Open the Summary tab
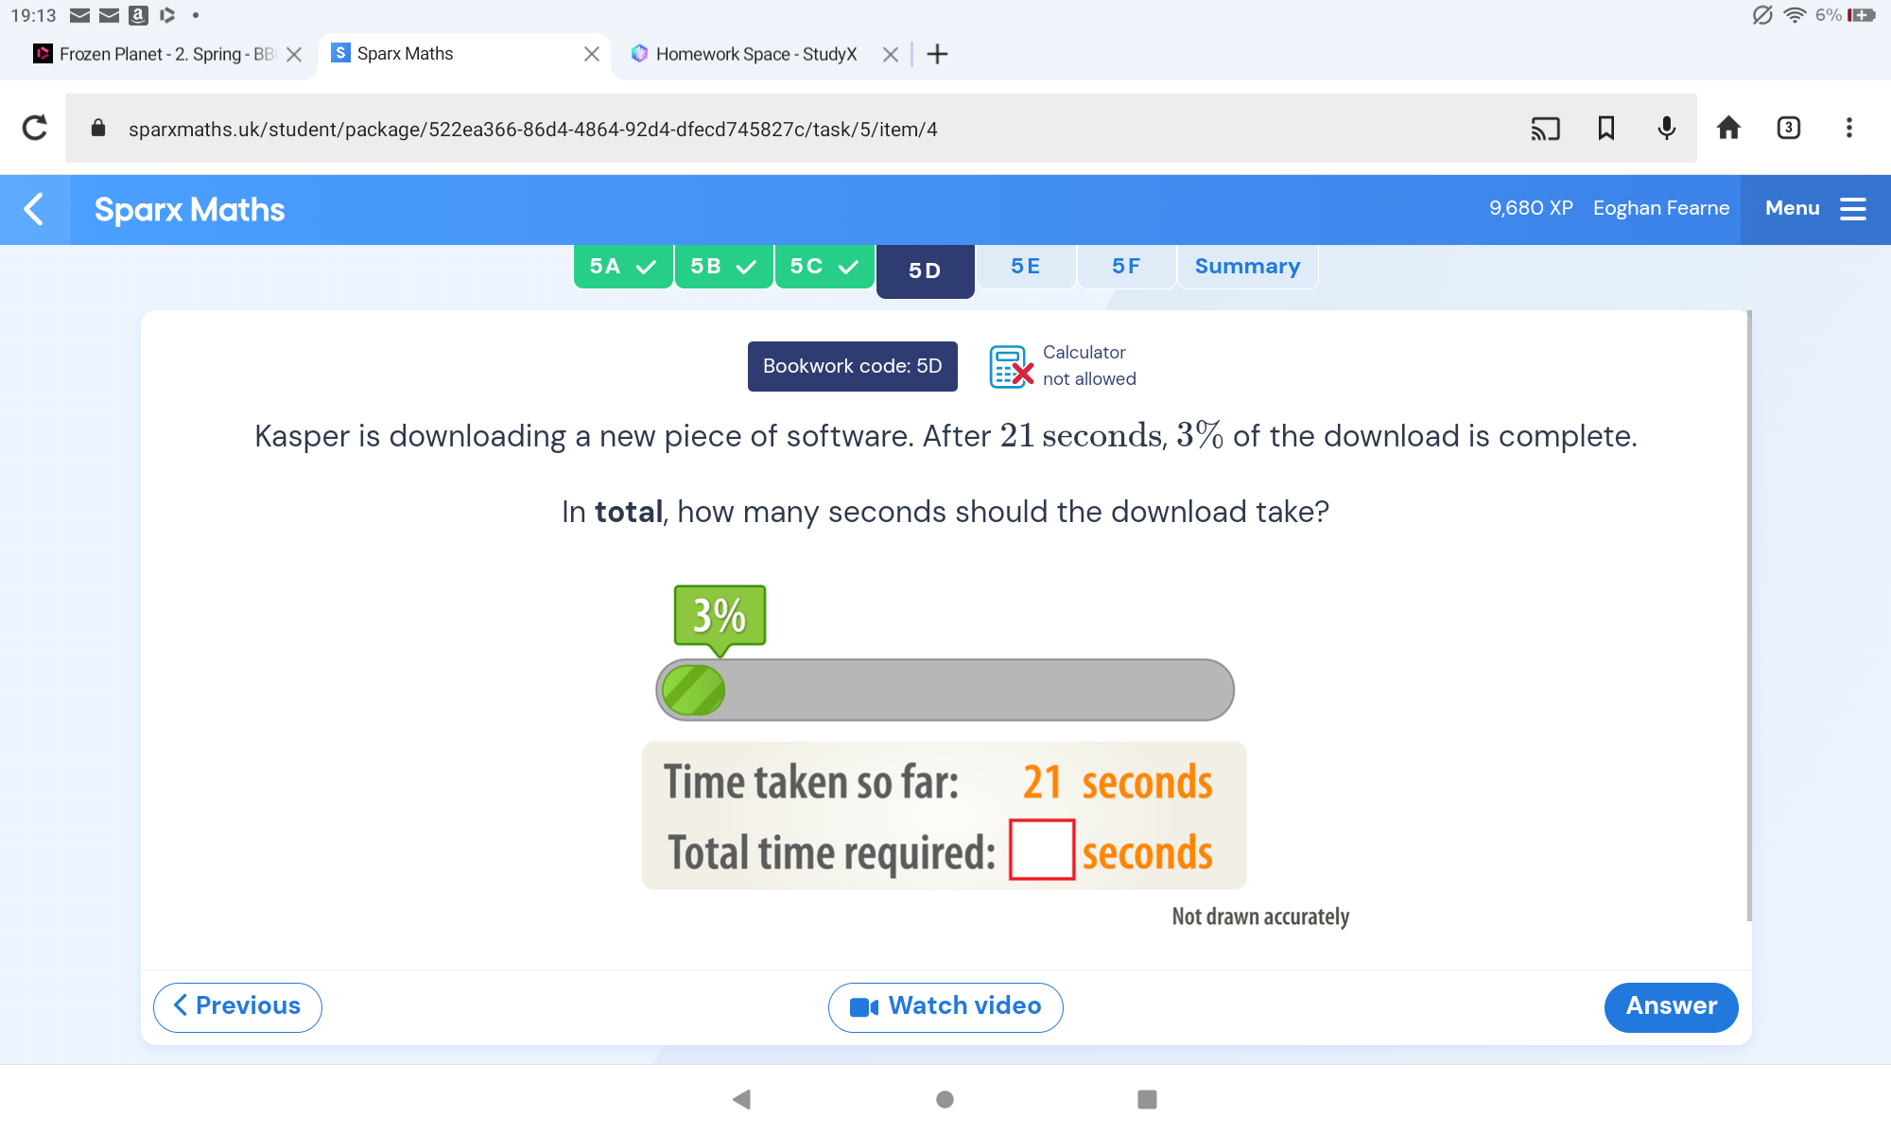This screenshot has height=1135, width=1891. (1247, 267)
